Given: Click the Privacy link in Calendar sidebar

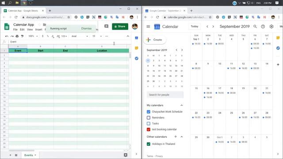Looking at the screenshot, I should [159, 156].
